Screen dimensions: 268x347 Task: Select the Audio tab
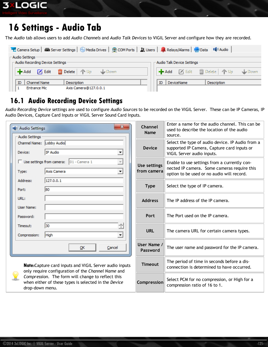(x=221, y=49)
